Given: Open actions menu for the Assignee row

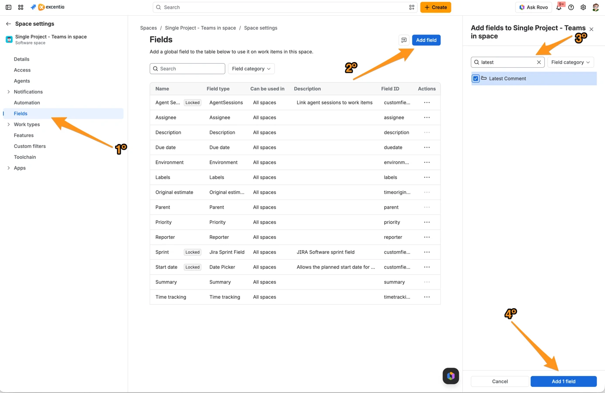Looking at the screenshot, I should (x=427, y=117).
